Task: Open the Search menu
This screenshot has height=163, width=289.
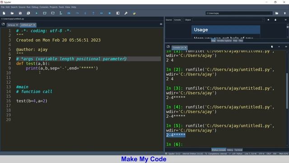Action: [14, 7]
